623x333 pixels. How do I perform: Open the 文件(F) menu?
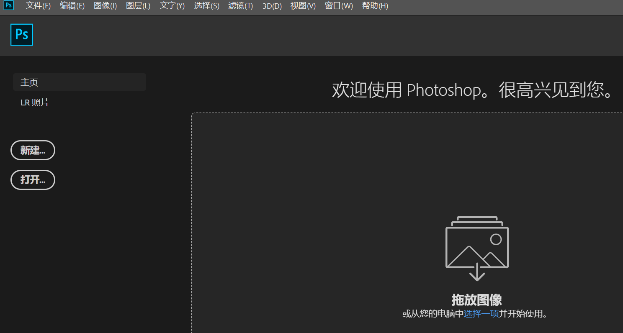click(x=38, y=6)
